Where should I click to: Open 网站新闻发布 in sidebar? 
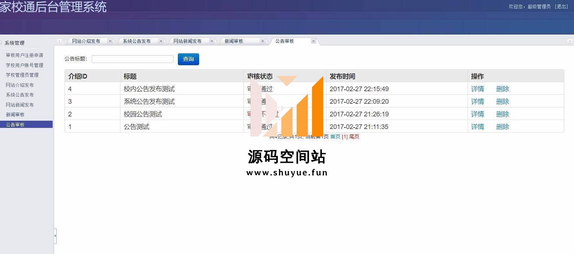20,105
